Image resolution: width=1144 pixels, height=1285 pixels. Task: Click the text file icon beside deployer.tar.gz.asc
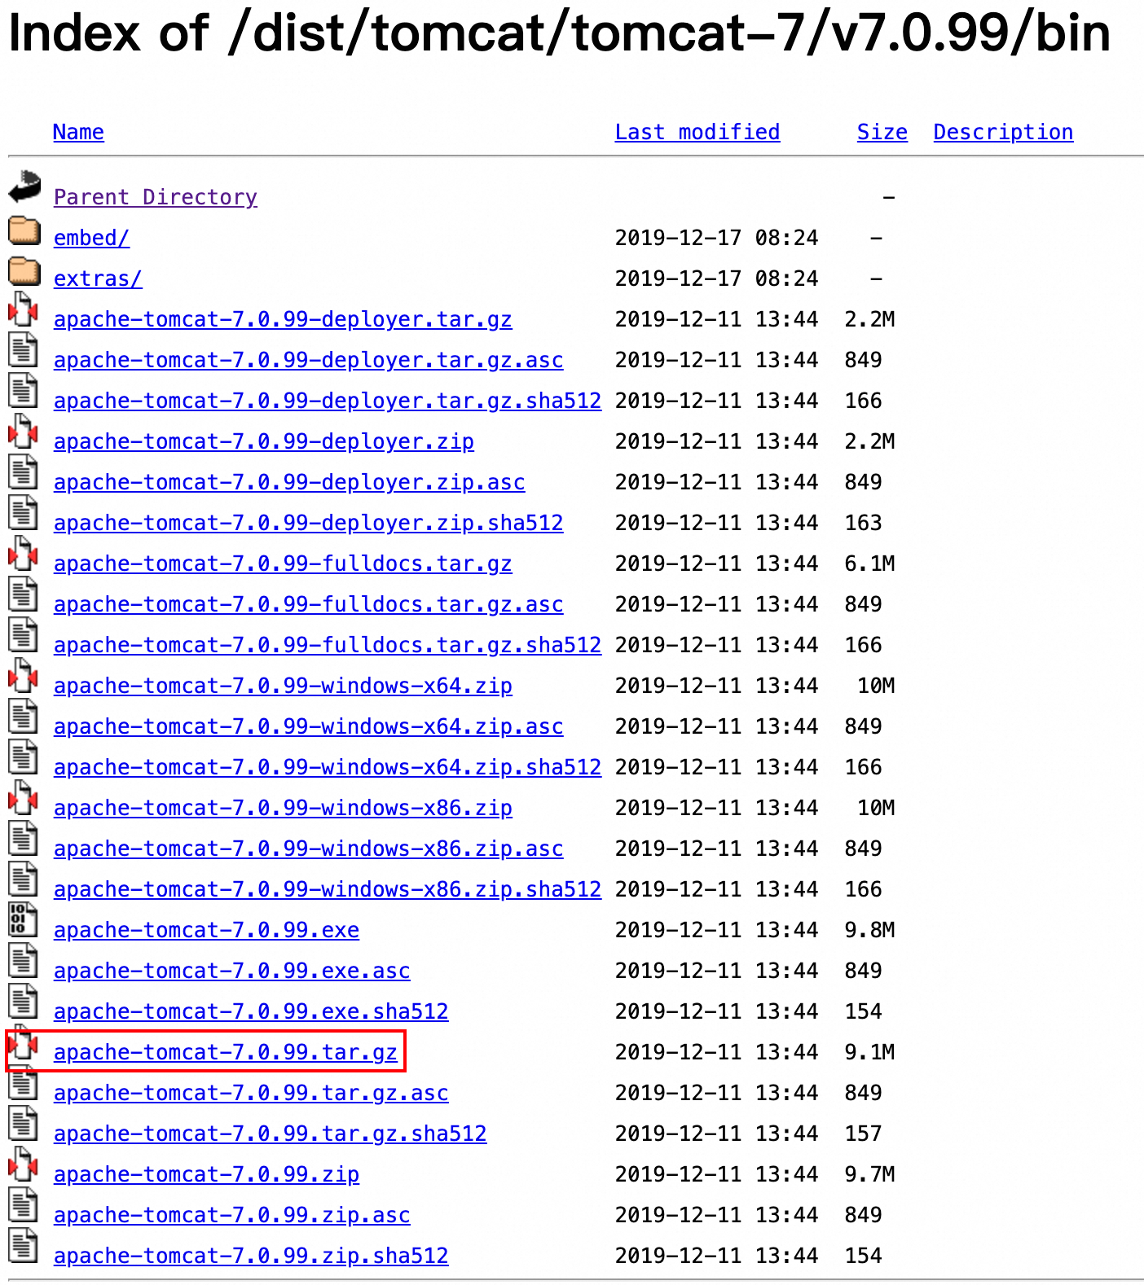click(x=24, y=350)
